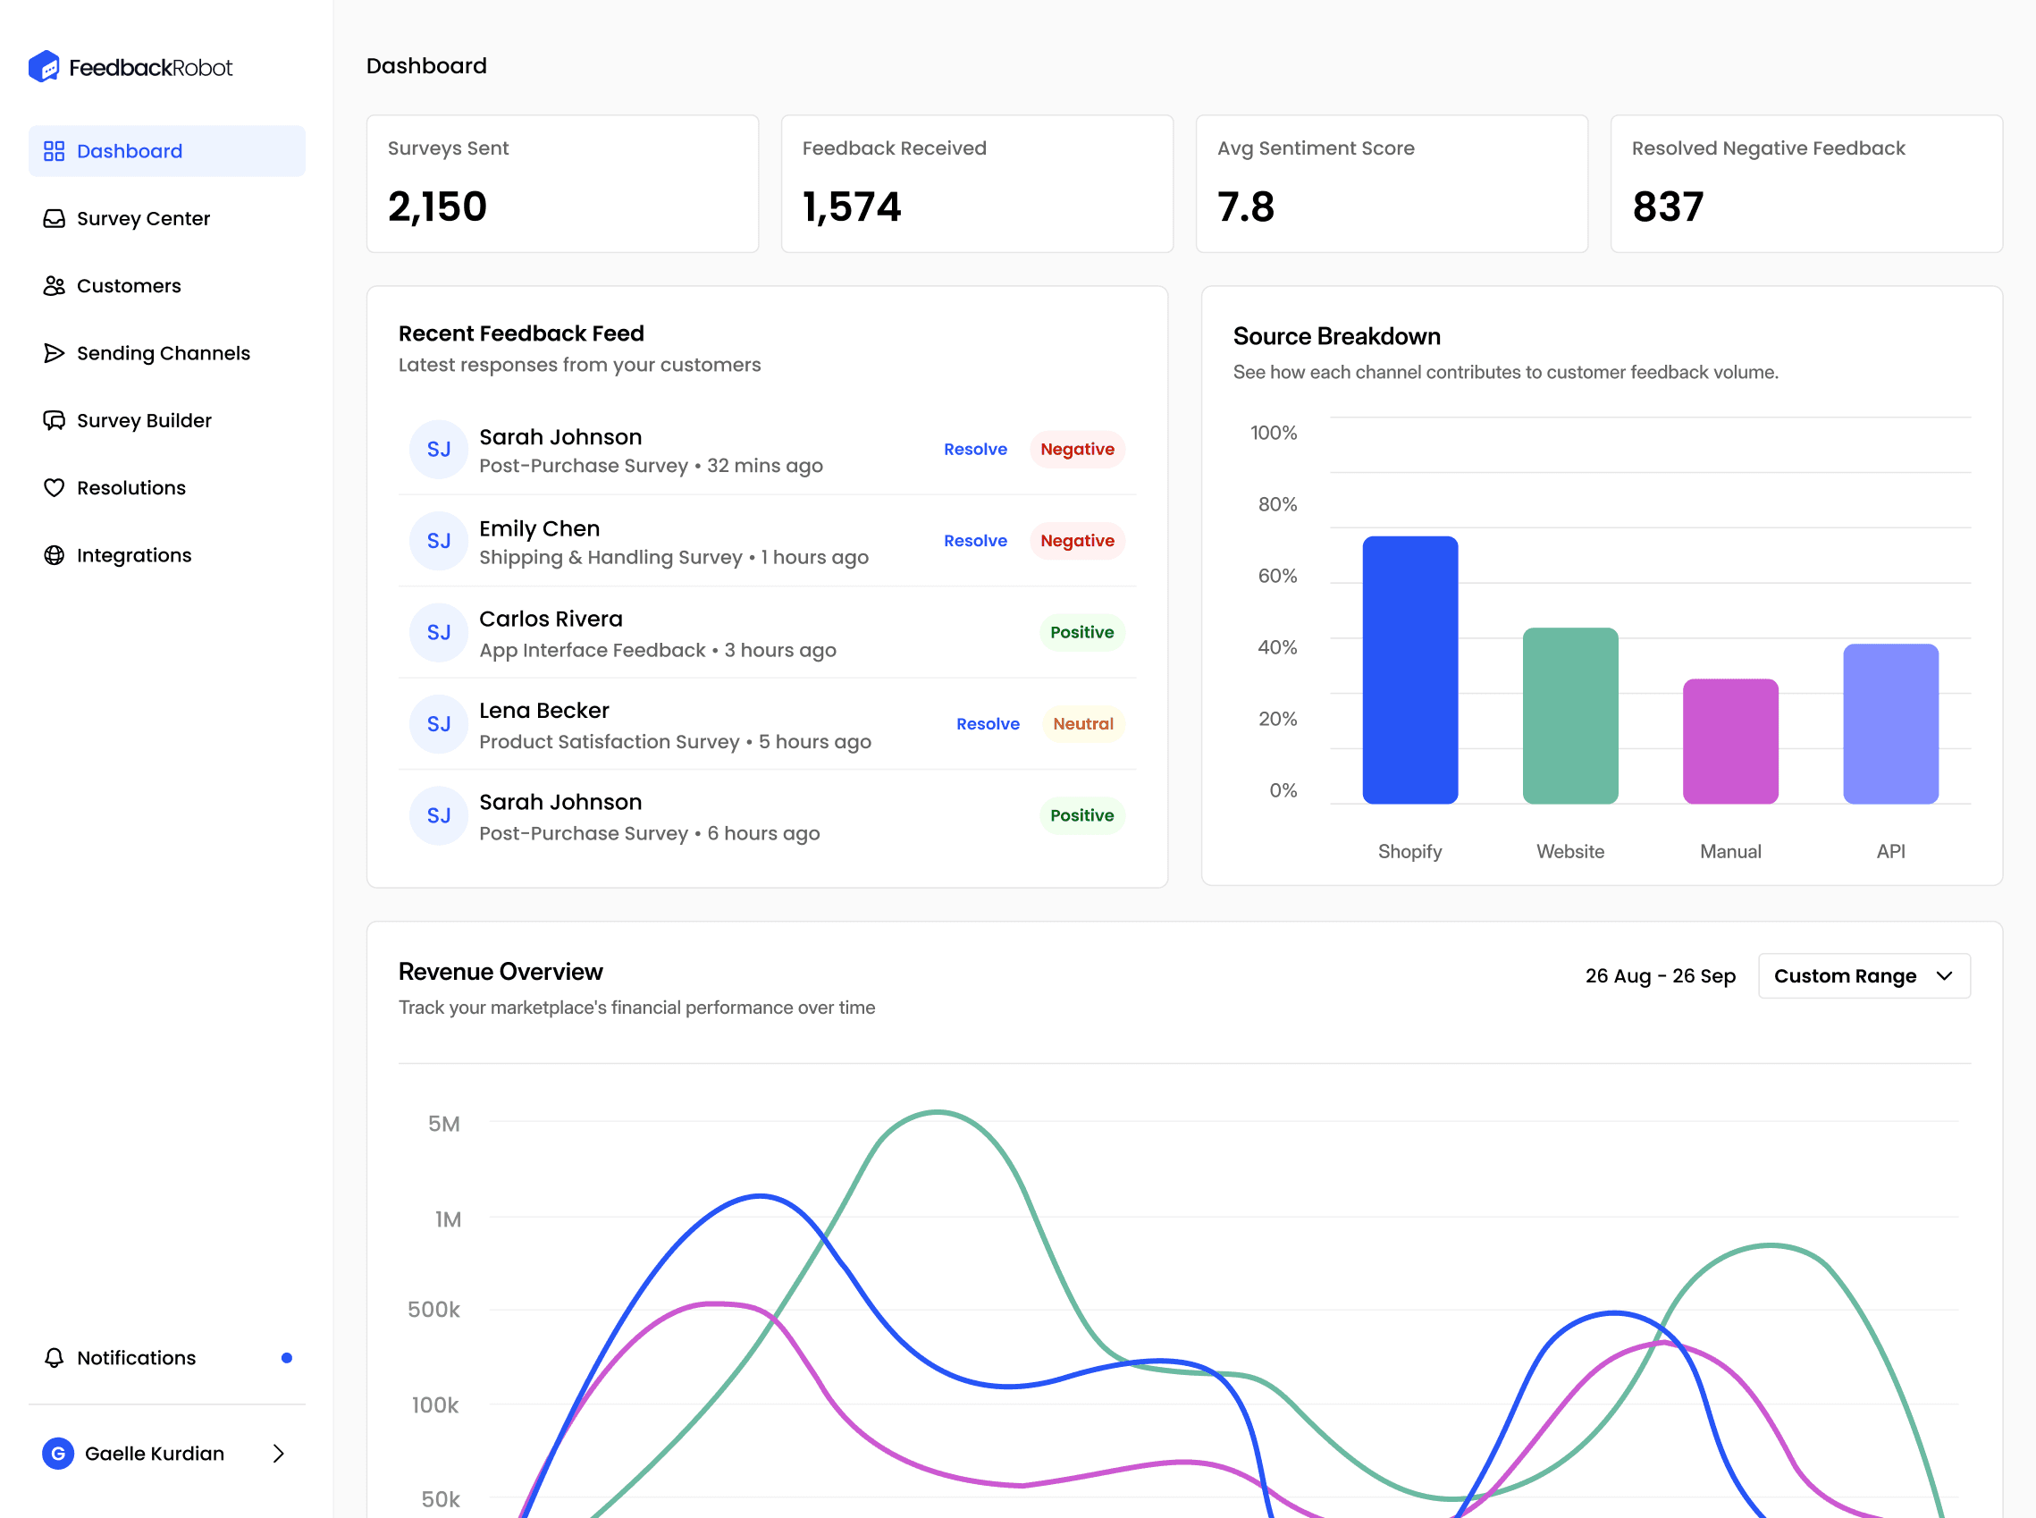Click the 'Recent Feedback Feed' heading
The image size is (2036, 1518).
(x=521, y=333)
